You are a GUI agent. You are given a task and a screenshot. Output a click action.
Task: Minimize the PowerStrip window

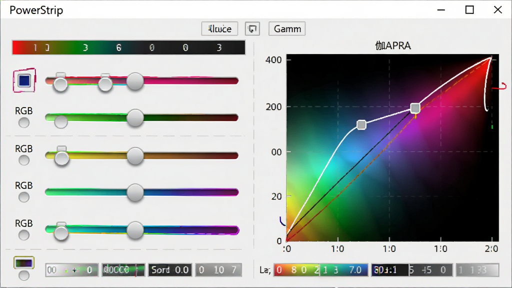[x=441, y=10]
